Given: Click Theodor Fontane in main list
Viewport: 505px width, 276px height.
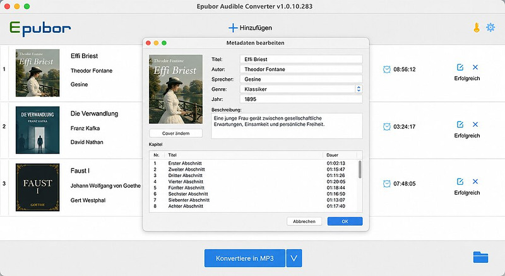Looking at the screenshot, I should 92,71.
